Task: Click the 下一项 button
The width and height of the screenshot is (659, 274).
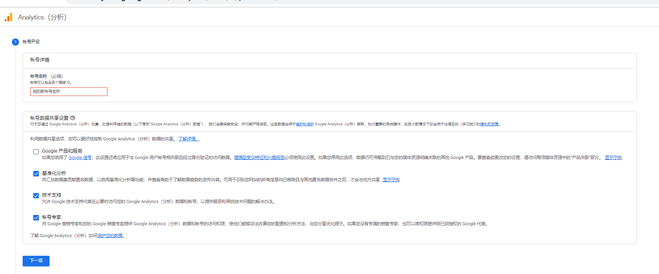Action: point(36,261)
